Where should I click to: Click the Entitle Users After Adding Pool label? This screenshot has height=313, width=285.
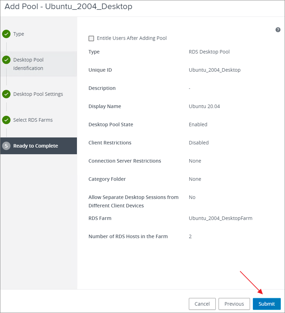pyautogui.click(x=131, y=38)
